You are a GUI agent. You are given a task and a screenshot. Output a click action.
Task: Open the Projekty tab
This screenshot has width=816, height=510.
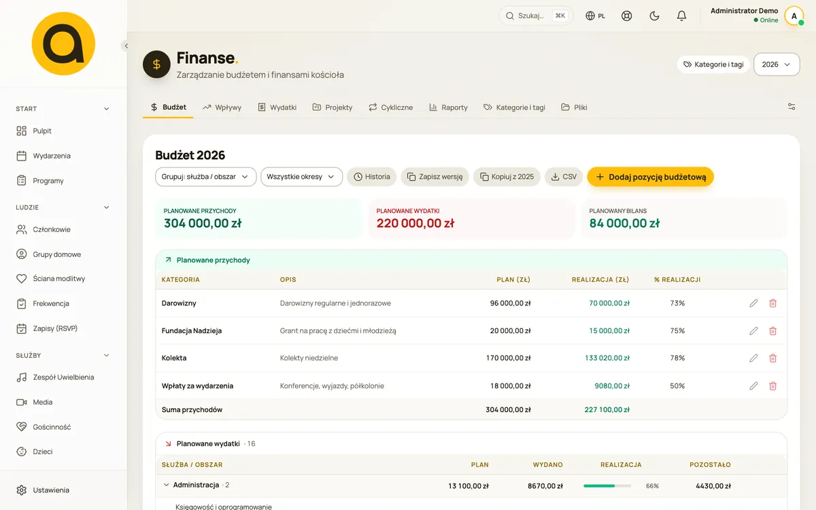[x=332, y=107]
